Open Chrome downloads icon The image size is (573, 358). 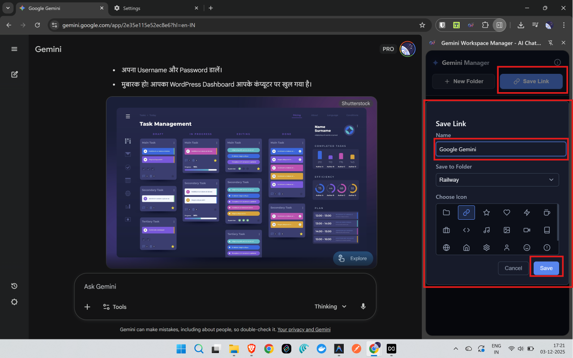pyautogui.click(x=521, y=25)
